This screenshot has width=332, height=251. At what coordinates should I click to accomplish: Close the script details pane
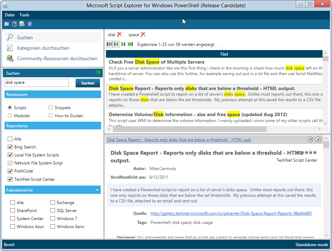(x=318, y=139)
